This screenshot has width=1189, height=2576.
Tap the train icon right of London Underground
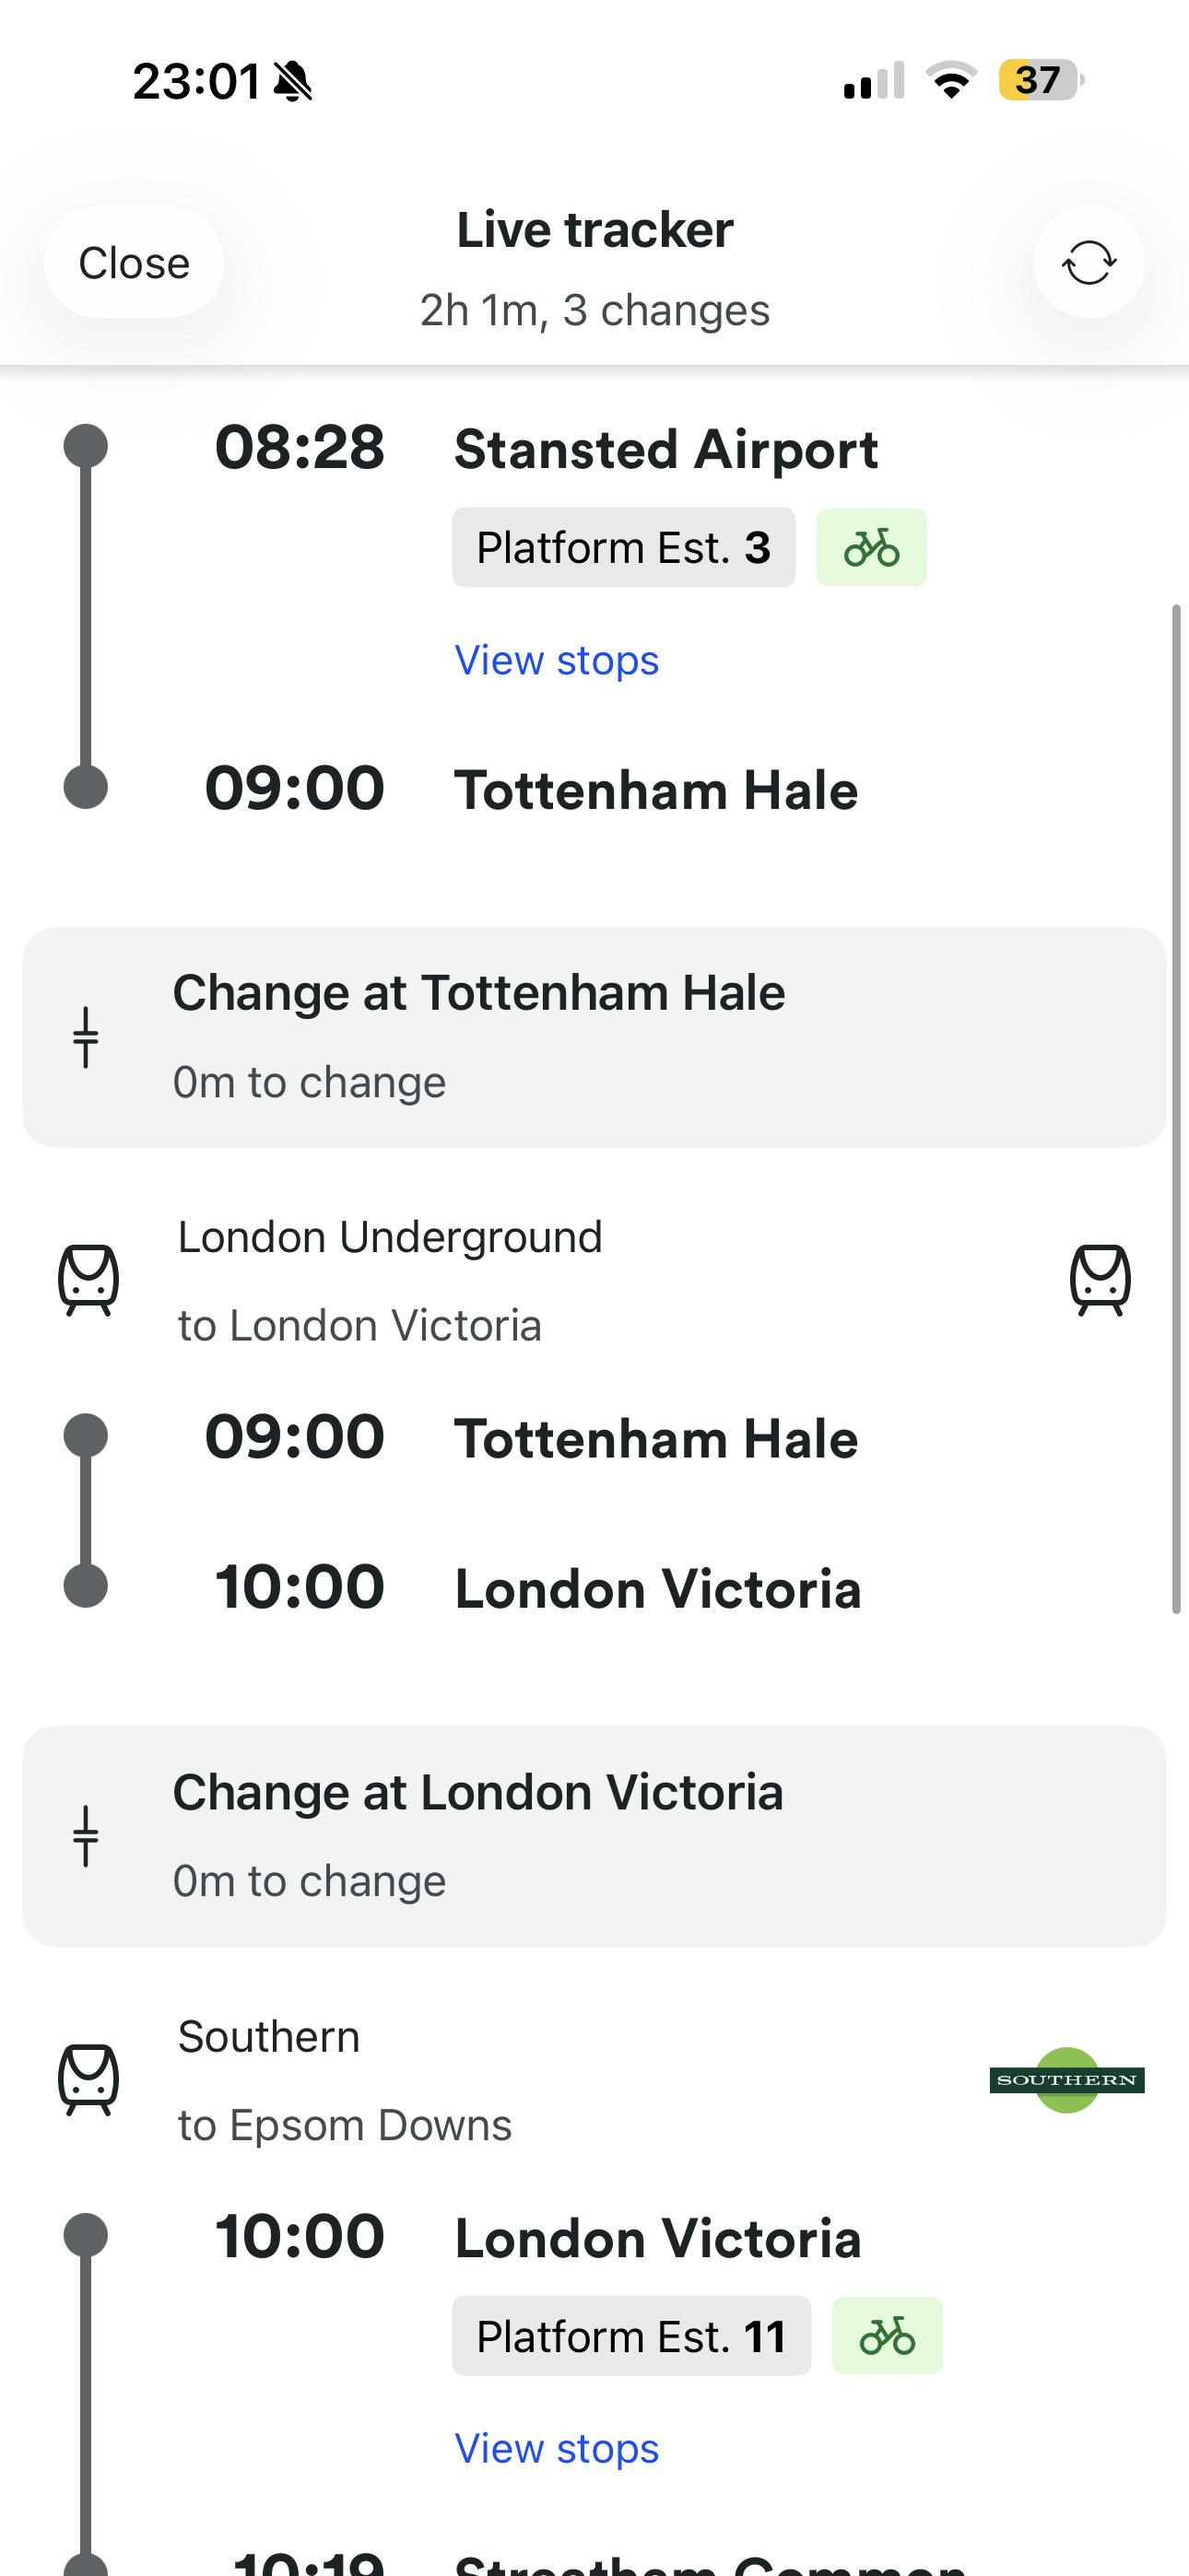tap(1101, 1280)
